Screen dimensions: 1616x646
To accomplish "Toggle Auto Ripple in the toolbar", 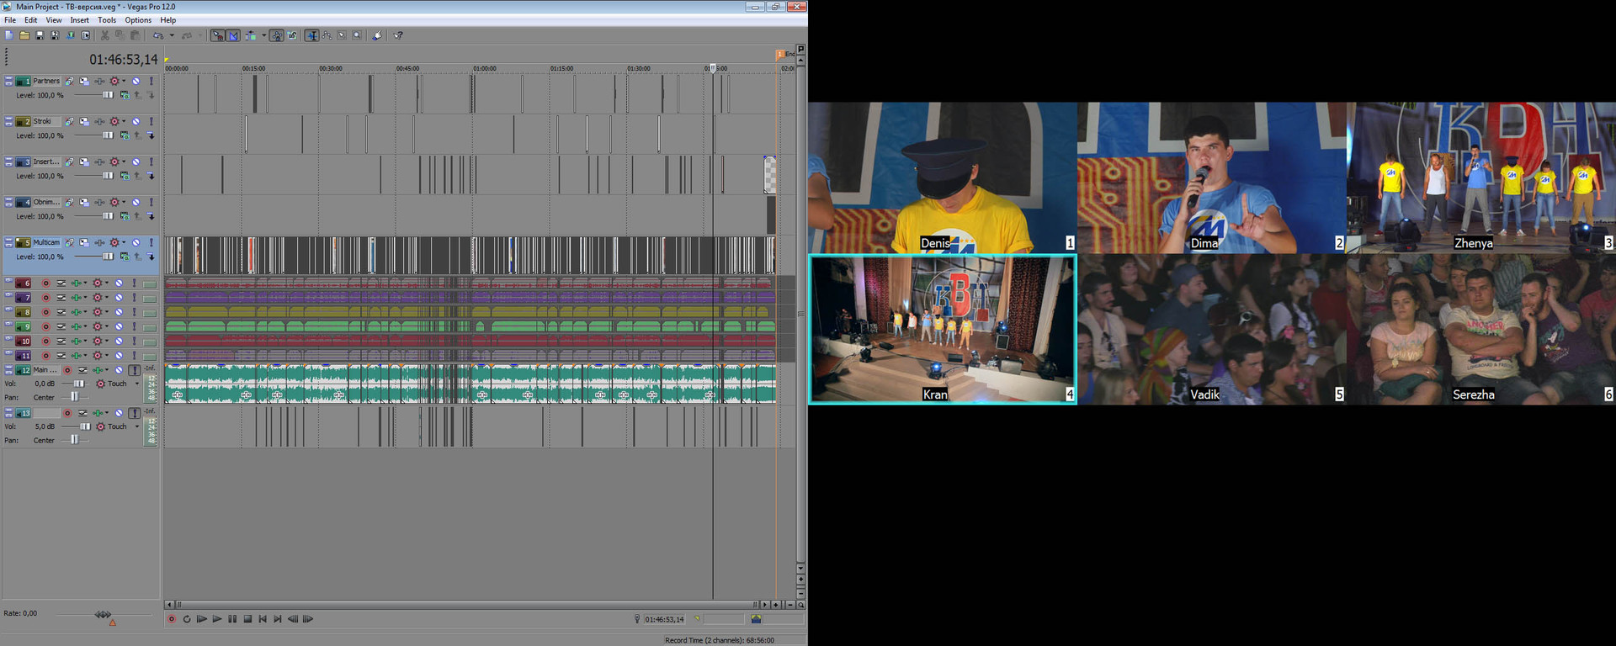I will (x=251, y=35).
